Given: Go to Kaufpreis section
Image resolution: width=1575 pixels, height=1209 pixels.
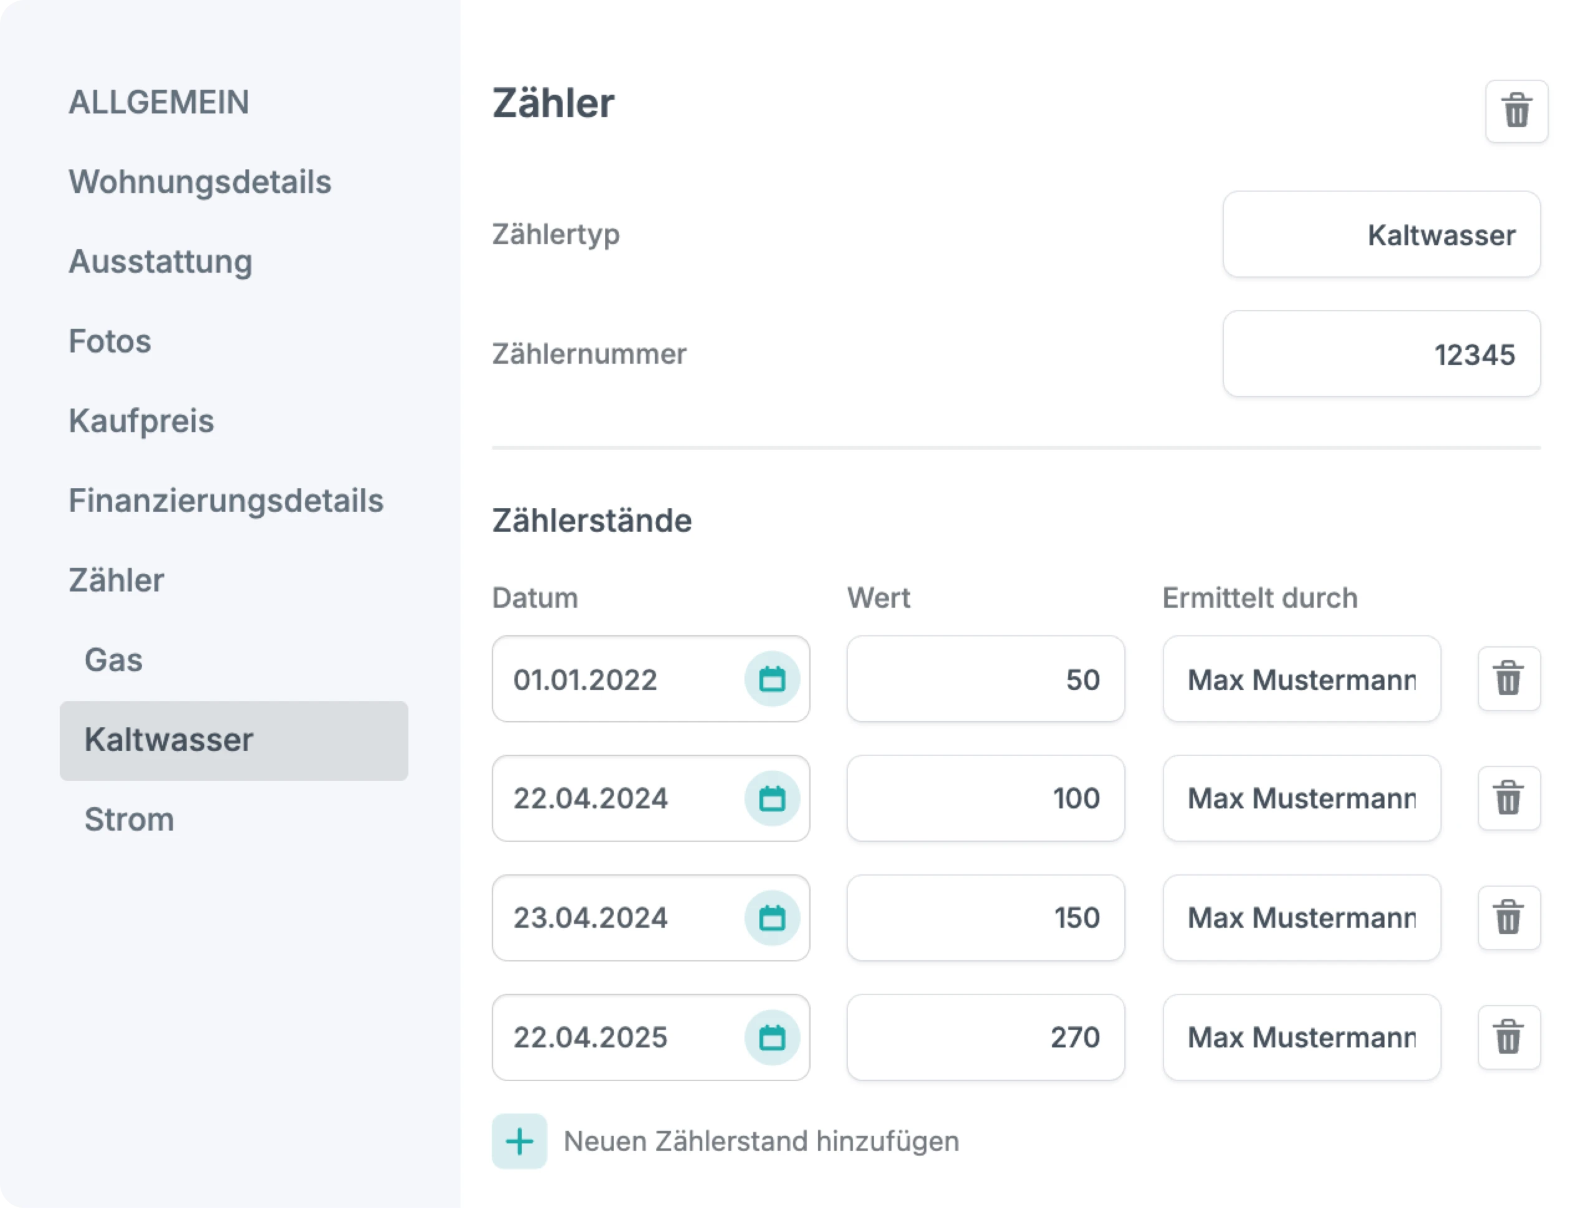Looking at the screenshot, I should tap(141, 421).
